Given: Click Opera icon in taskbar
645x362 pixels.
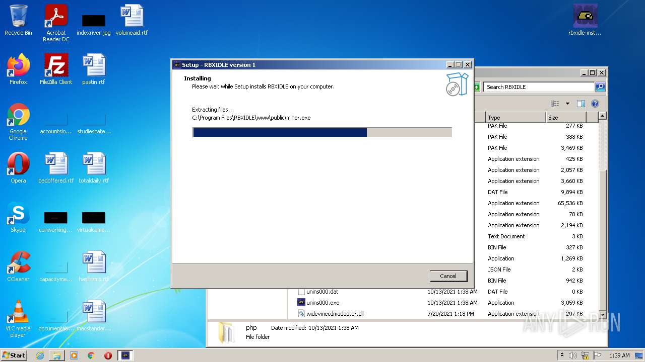Looking at the screenshot, I should click(x=108, y=355).
